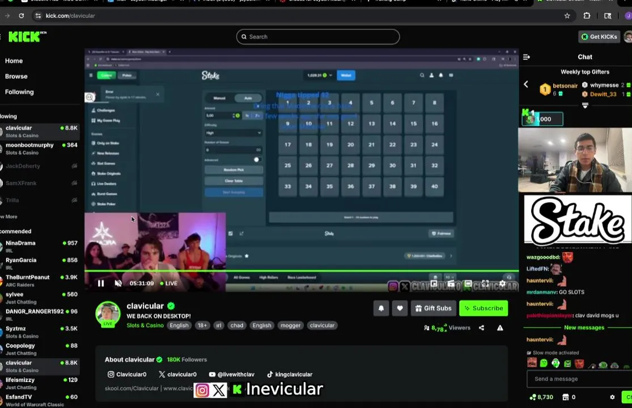Image resolution: width=632 pixels, height=408 pixels.
Task: Open the kingclavicular TikTok link
Action: tap(290, 374)
